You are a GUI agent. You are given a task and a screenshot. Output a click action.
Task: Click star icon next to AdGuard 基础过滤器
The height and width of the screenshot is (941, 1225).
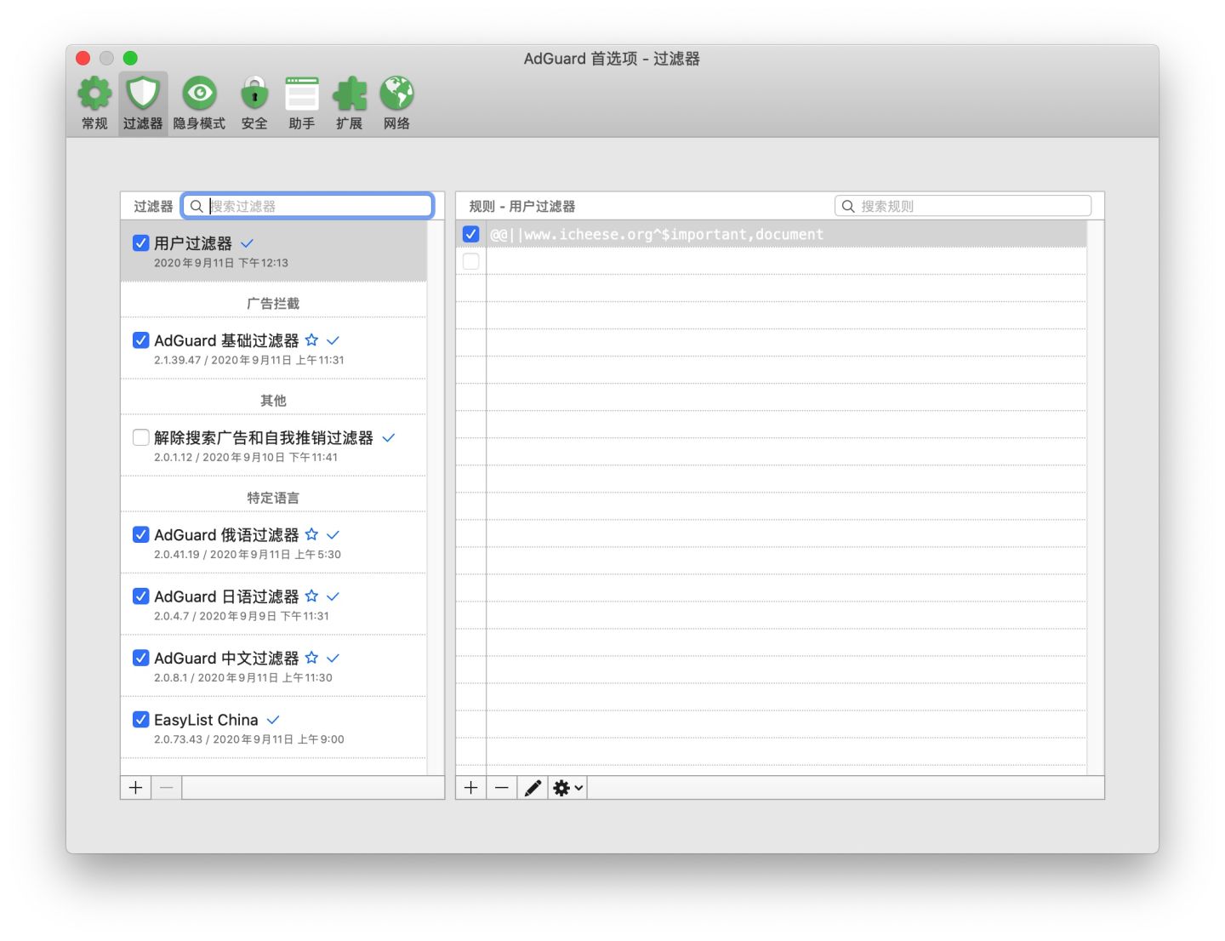(x=311, y=340)
